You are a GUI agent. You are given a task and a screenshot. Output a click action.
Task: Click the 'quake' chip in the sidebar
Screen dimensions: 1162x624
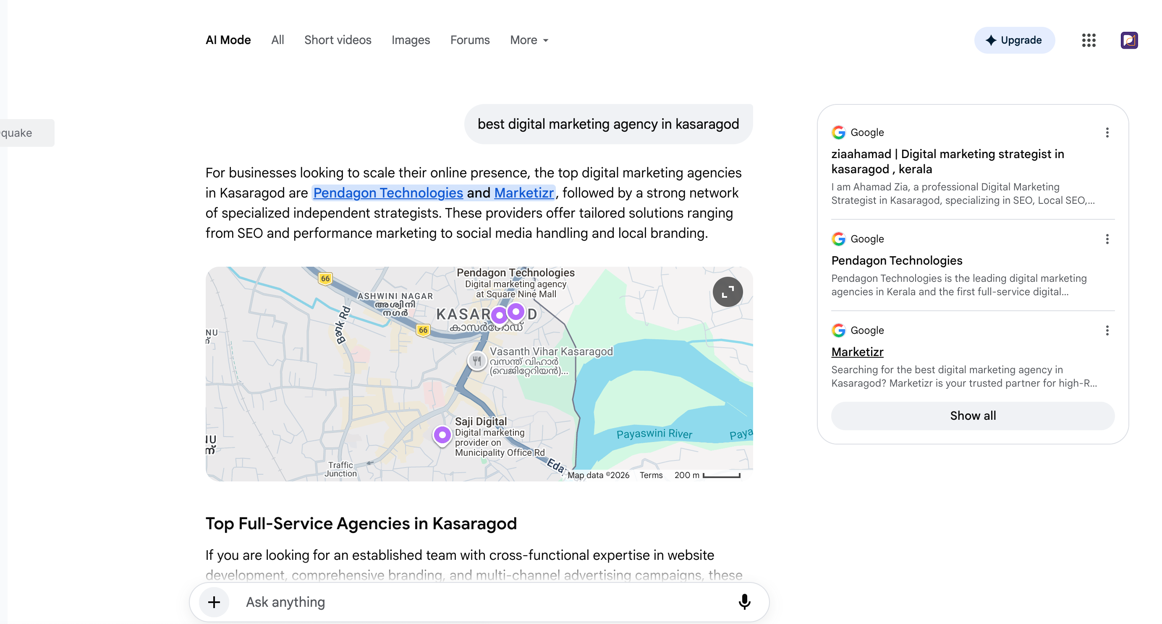[26, 133]
